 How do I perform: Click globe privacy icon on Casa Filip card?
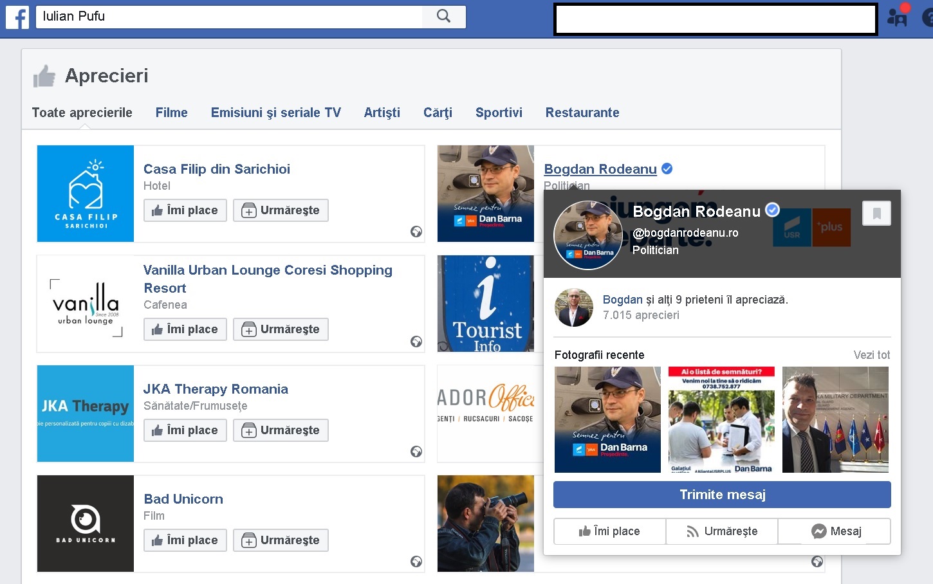tap(416, 232)
